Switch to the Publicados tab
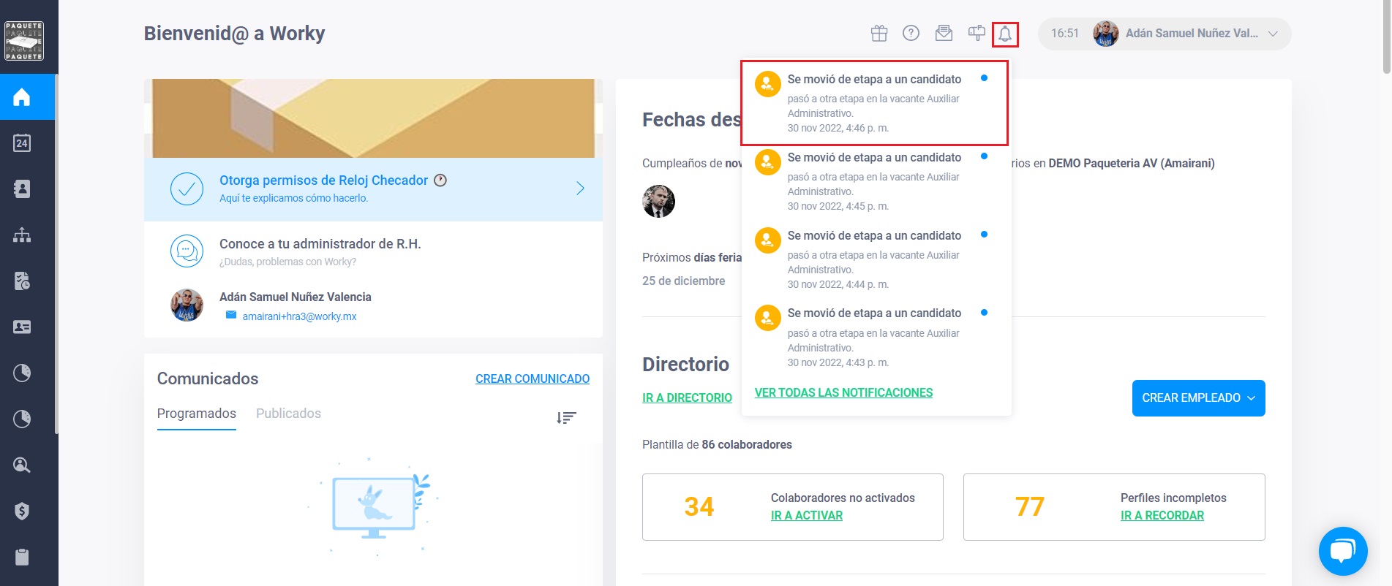 (x=288, y=414)
